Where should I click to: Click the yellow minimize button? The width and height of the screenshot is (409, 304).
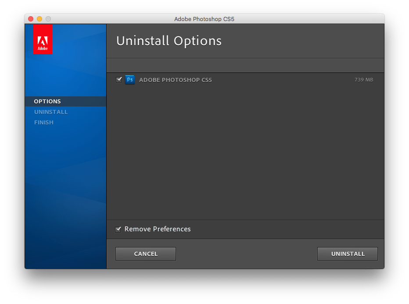click(39, 19)
